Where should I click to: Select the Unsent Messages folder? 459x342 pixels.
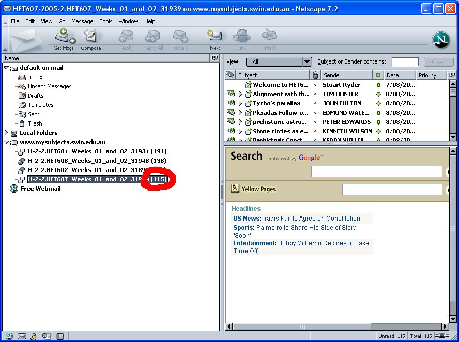pos(50,86)
